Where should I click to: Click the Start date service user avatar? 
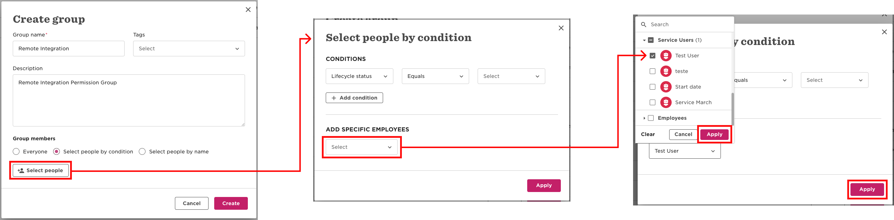point(666,87)
